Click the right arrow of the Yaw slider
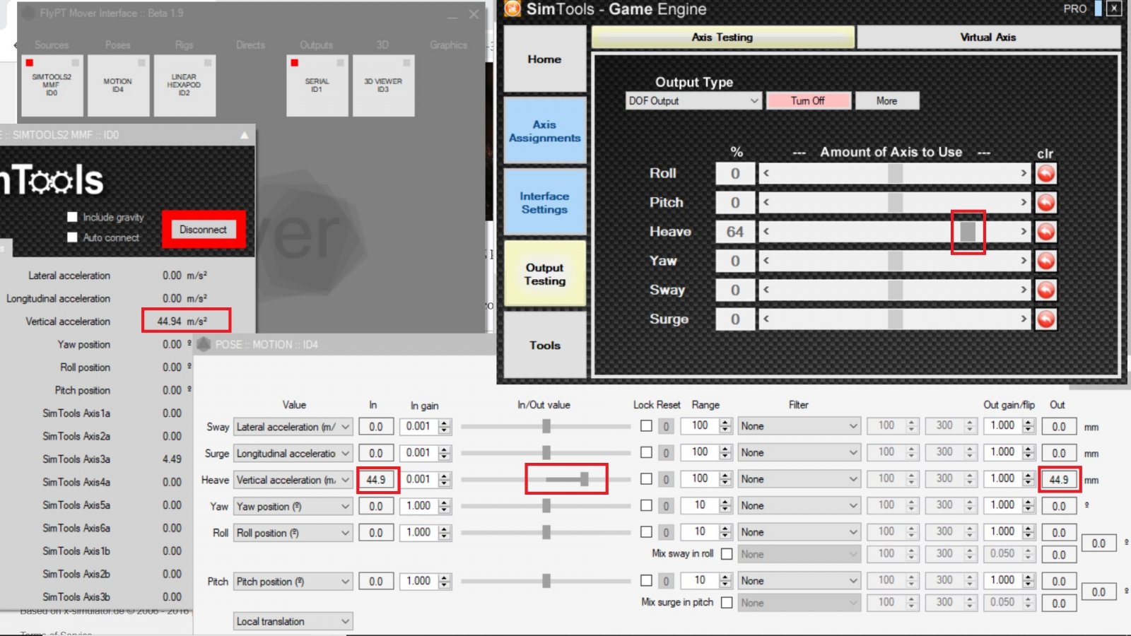 [x=1023, y=261]
